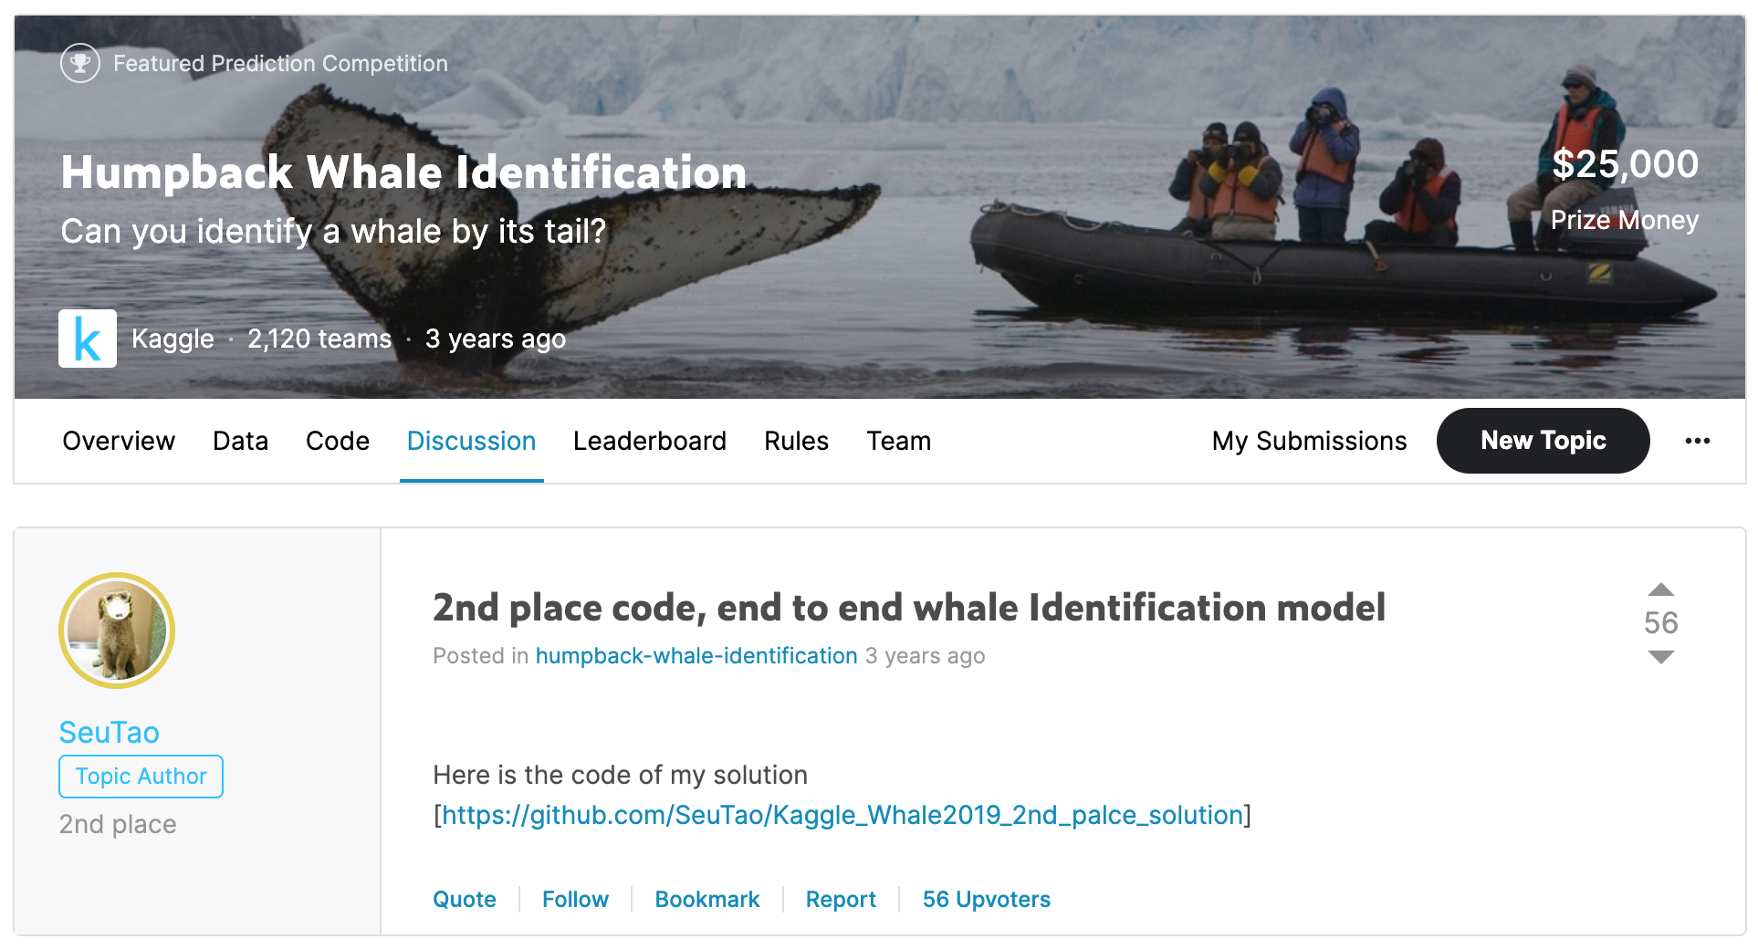The image size is (1758, 949).
Task: Bookmark this discussion post
Action: (707, 900)
